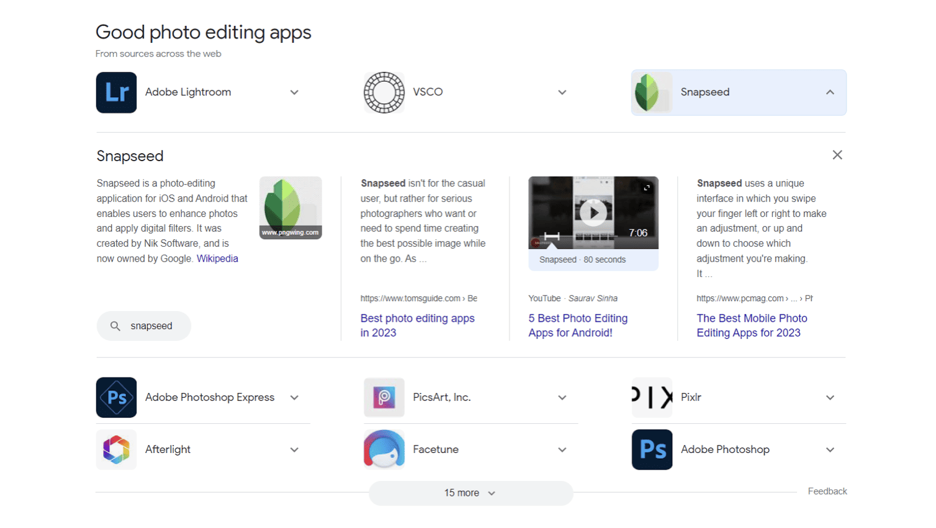
Task: Click the pcmag.com source URL
Action: point(754,298)
